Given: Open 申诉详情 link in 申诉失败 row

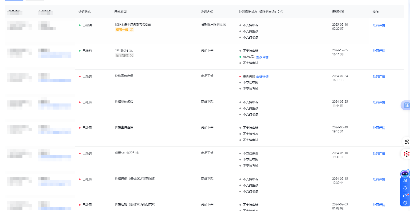Looking at the screenshot, I should pyautogui.click(x=262, y=77).
